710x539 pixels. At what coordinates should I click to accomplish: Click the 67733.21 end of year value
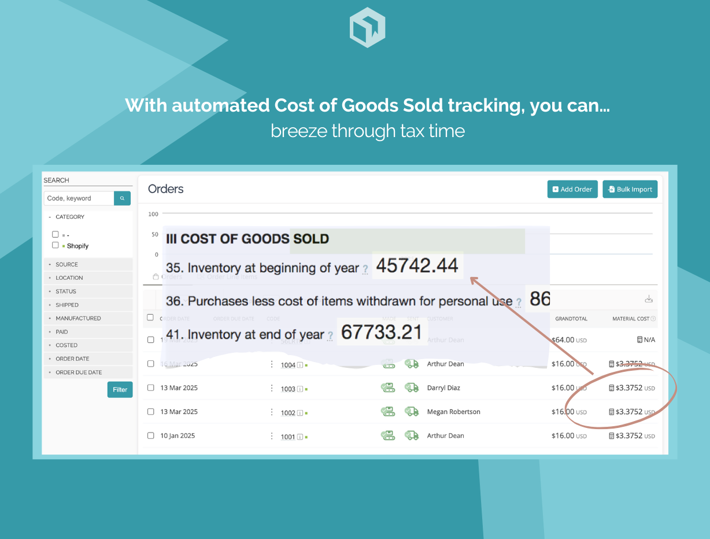[x=382, y=333]
